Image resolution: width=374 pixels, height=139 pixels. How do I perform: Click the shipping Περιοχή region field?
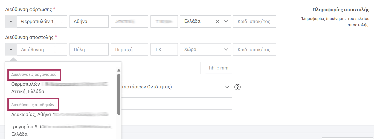pyautogui.click(x=129, y=50)
